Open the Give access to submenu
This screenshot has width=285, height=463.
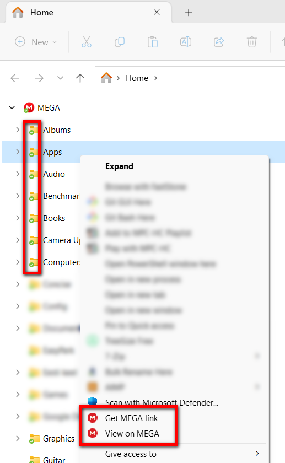[x=175, y=454]
